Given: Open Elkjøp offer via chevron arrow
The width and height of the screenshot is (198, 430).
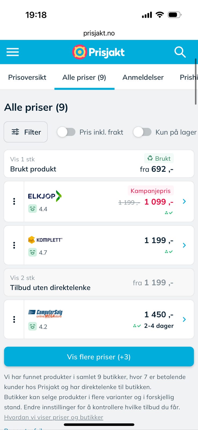Looking at the screenshot, I should pyautogui.click(x=184, y=202).
